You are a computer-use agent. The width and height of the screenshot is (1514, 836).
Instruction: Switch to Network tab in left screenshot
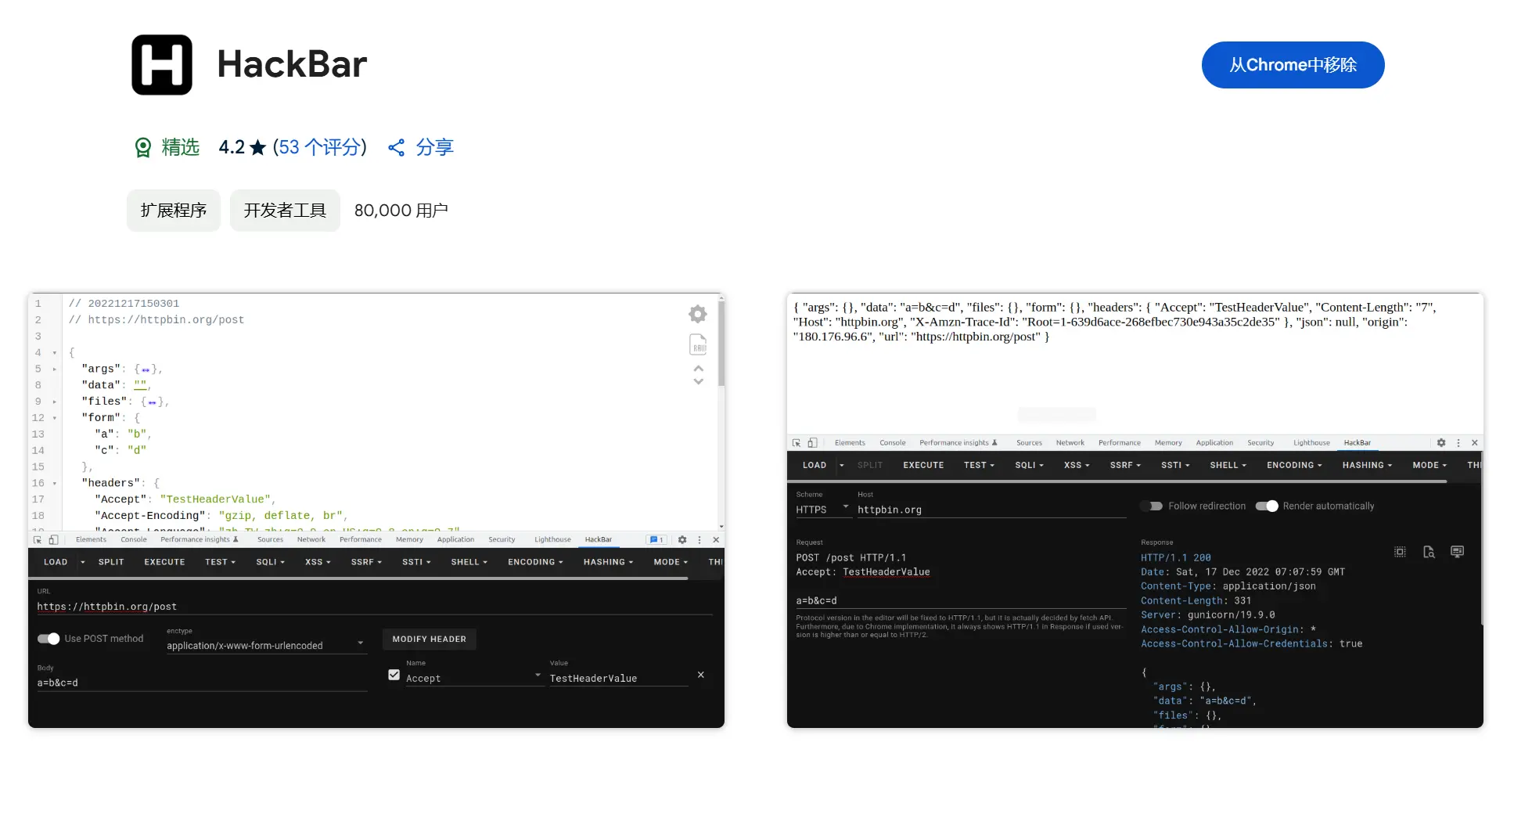click(311, 540)
